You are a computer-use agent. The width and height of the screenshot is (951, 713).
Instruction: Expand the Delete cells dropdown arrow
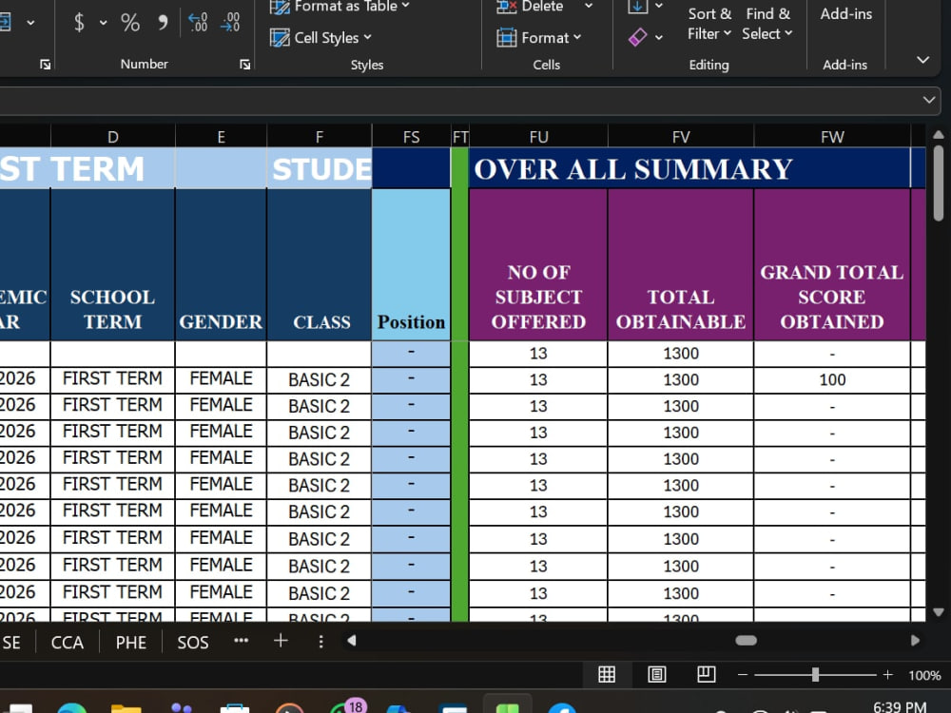coord(589,6)
